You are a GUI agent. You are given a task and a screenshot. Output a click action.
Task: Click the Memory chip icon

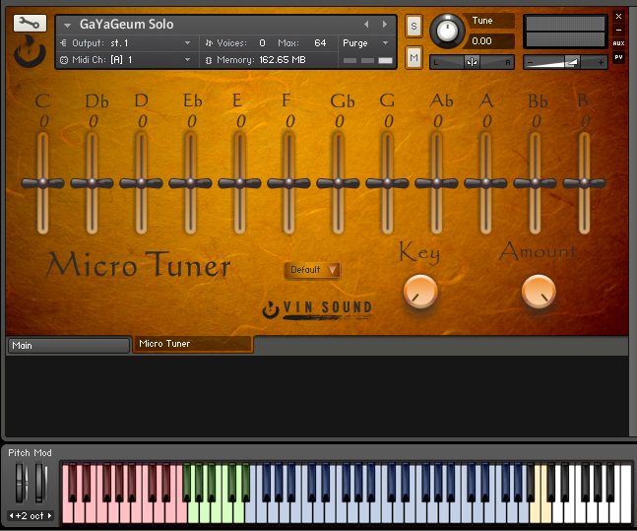(209, 60)
